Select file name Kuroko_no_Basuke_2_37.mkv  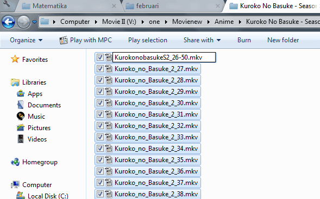tap(156, 183)
